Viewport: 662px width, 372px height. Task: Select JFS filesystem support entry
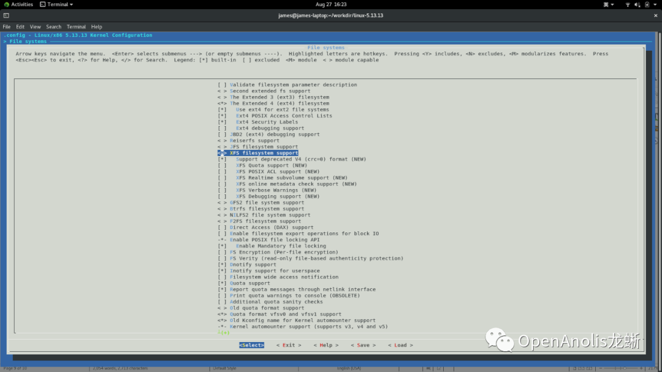click(x=257, y=147)
